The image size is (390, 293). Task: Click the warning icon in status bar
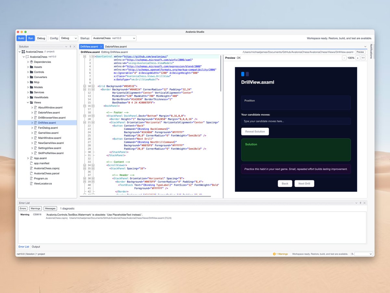[x=274, y=254]
